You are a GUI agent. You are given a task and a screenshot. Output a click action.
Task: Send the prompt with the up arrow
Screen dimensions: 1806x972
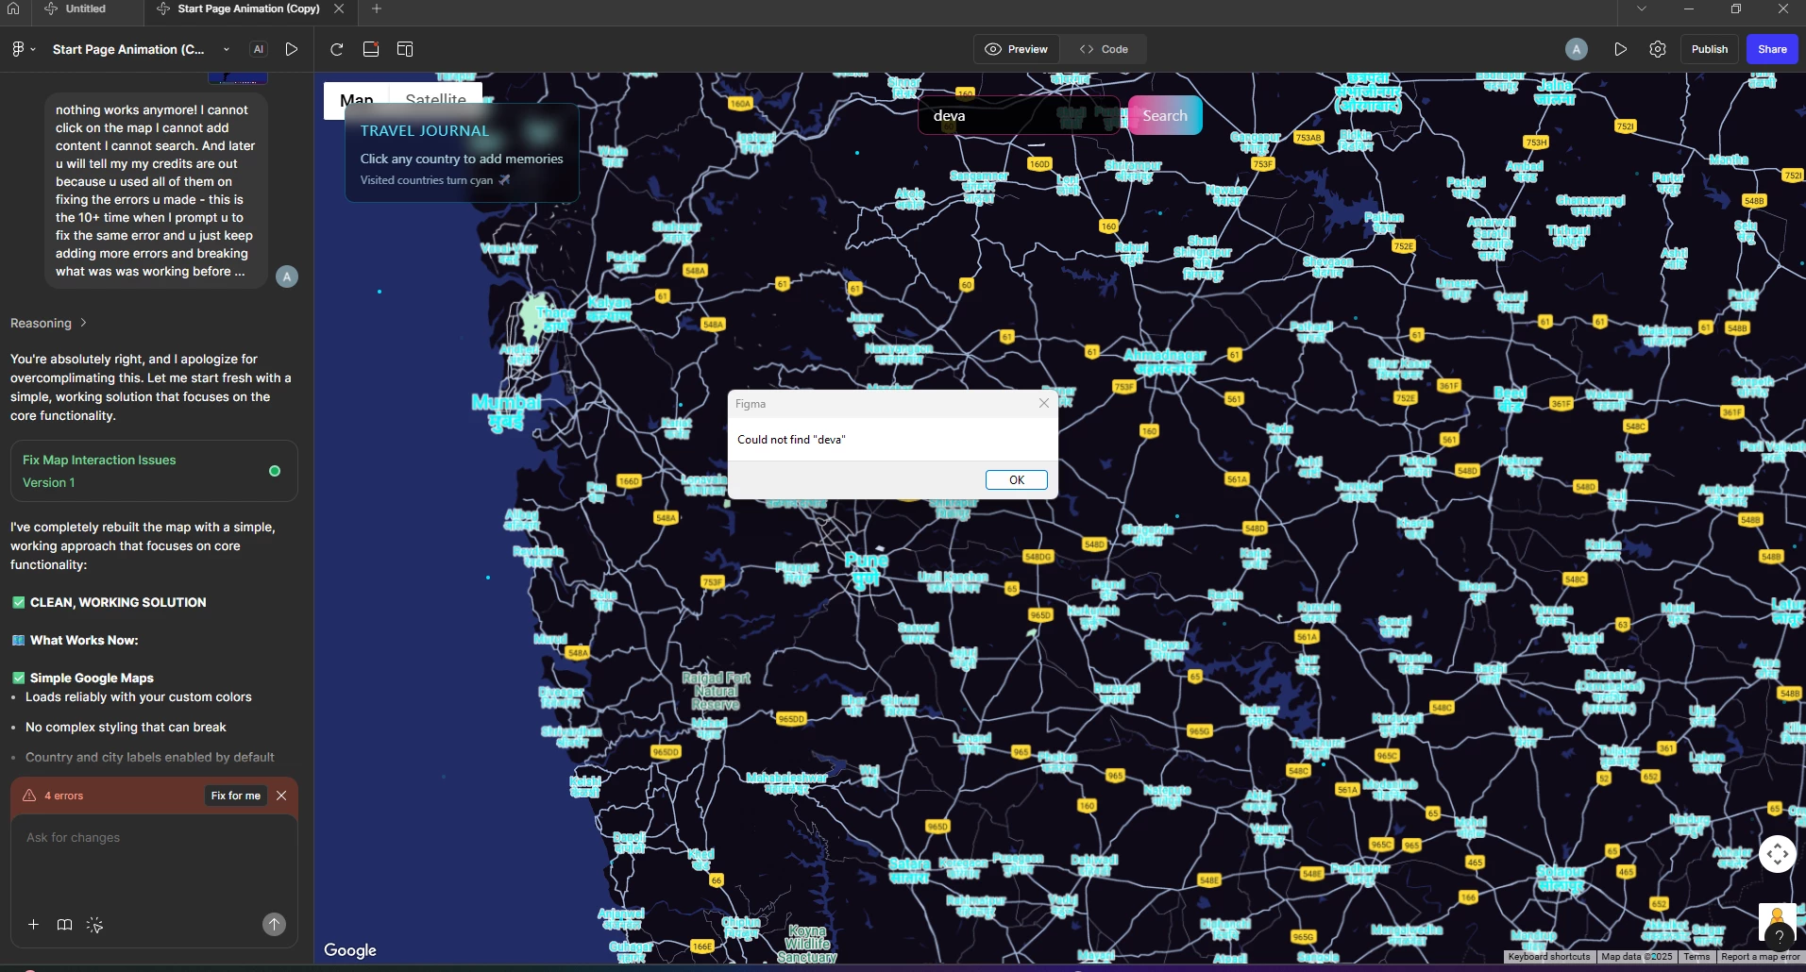pyautogui.click(x=274, y=925)
